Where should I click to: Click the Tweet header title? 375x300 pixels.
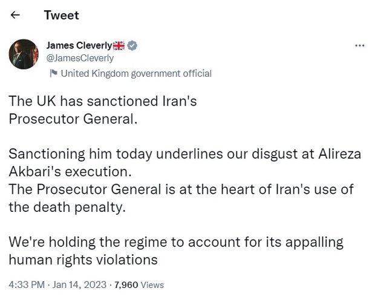61,15
